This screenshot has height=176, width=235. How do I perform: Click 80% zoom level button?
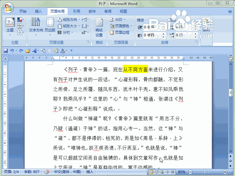point(182,172)
